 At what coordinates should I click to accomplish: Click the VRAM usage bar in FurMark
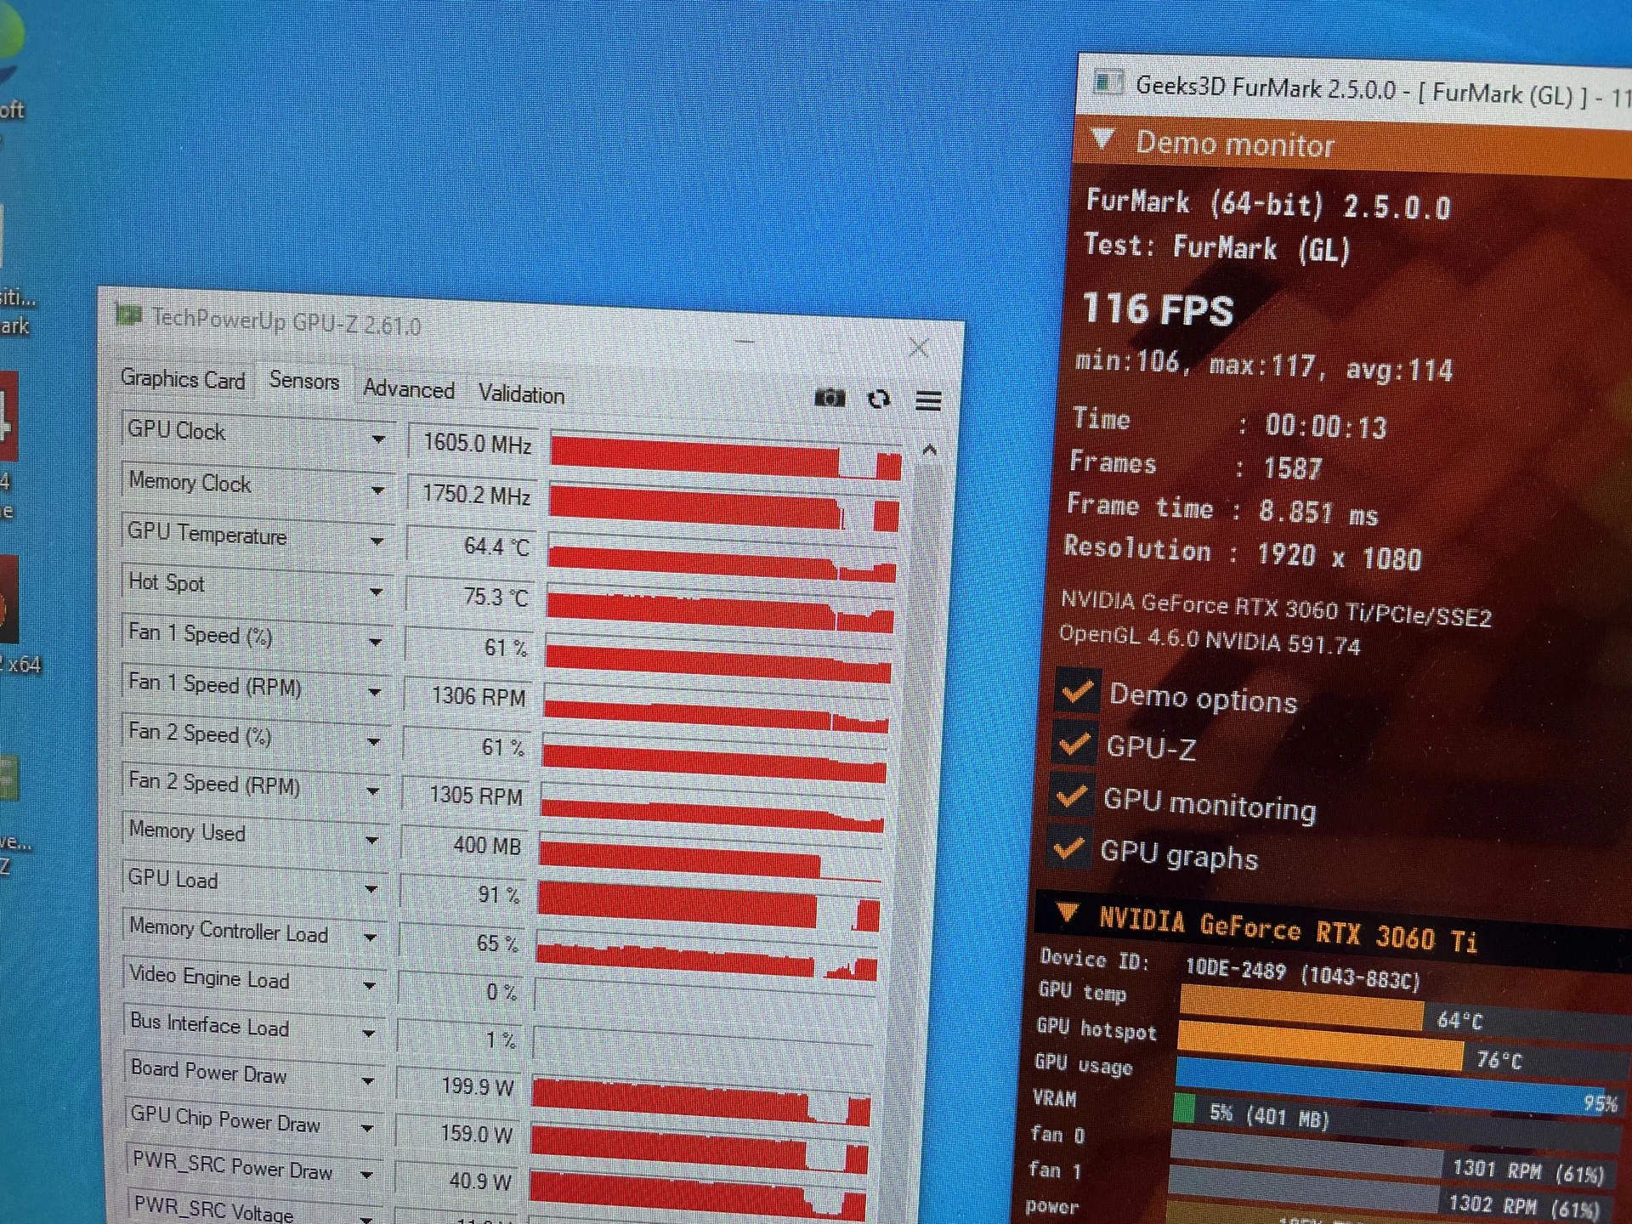click(x=1396, y=1122)
